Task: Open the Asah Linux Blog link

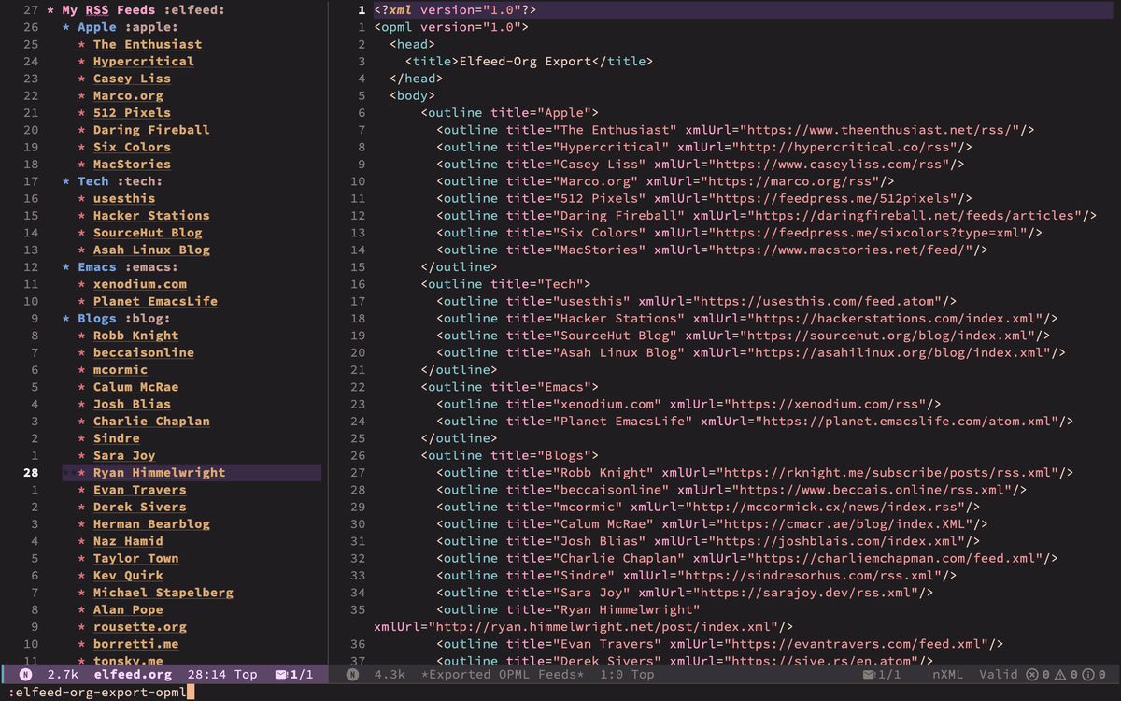Action: coord(151,250)
